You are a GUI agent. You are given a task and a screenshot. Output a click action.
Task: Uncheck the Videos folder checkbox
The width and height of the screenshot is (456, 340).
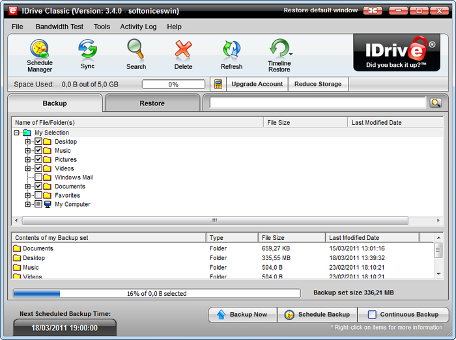click(x=38, y=168)
